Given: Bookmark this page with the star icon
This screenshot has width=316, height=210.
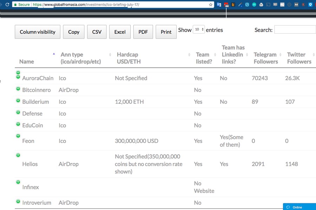Looking at the screenshot, I should point(211,5).
